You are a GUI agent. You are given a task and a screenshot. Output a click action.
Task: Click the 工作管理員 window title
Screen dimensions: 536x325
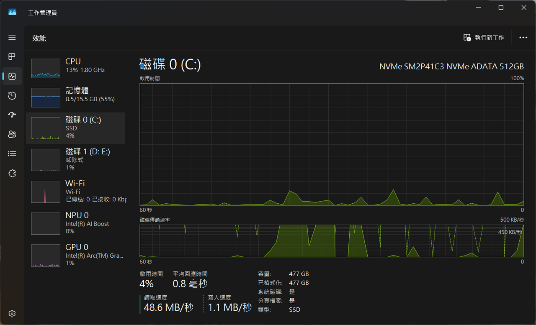click(x=42, y=13)
